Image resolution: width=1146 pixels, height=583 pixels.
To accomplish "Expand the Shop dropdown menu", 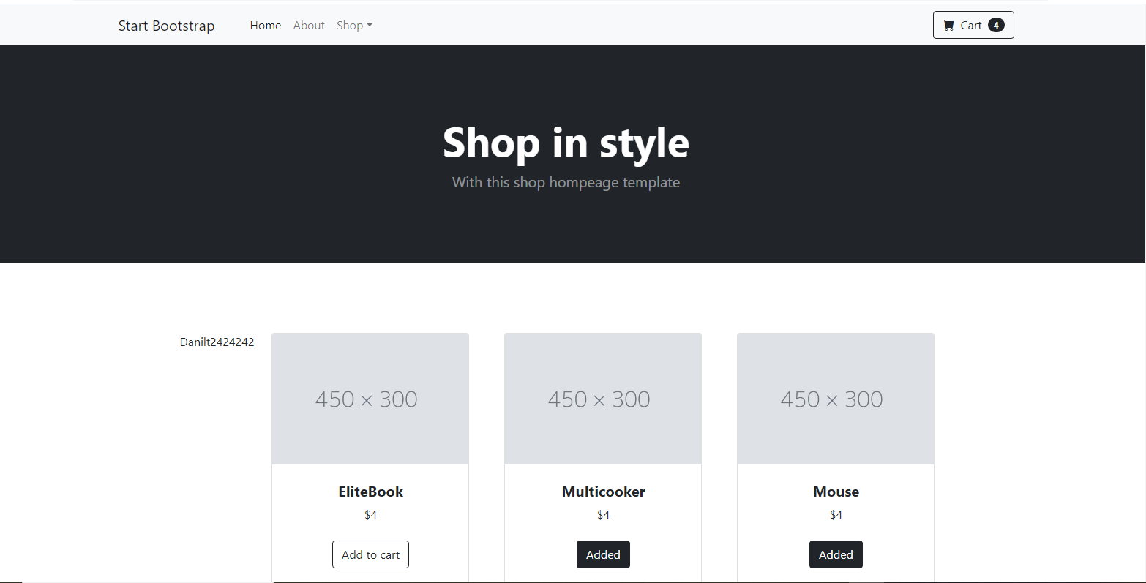I will (350, 25).
